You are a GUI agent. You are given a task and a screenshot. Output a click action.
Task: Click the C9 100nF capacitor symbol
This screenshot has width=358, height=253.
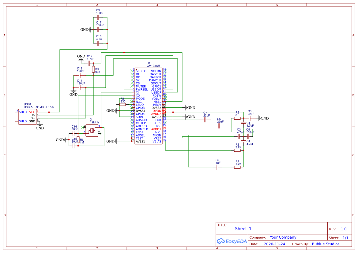tap(98, 17)
